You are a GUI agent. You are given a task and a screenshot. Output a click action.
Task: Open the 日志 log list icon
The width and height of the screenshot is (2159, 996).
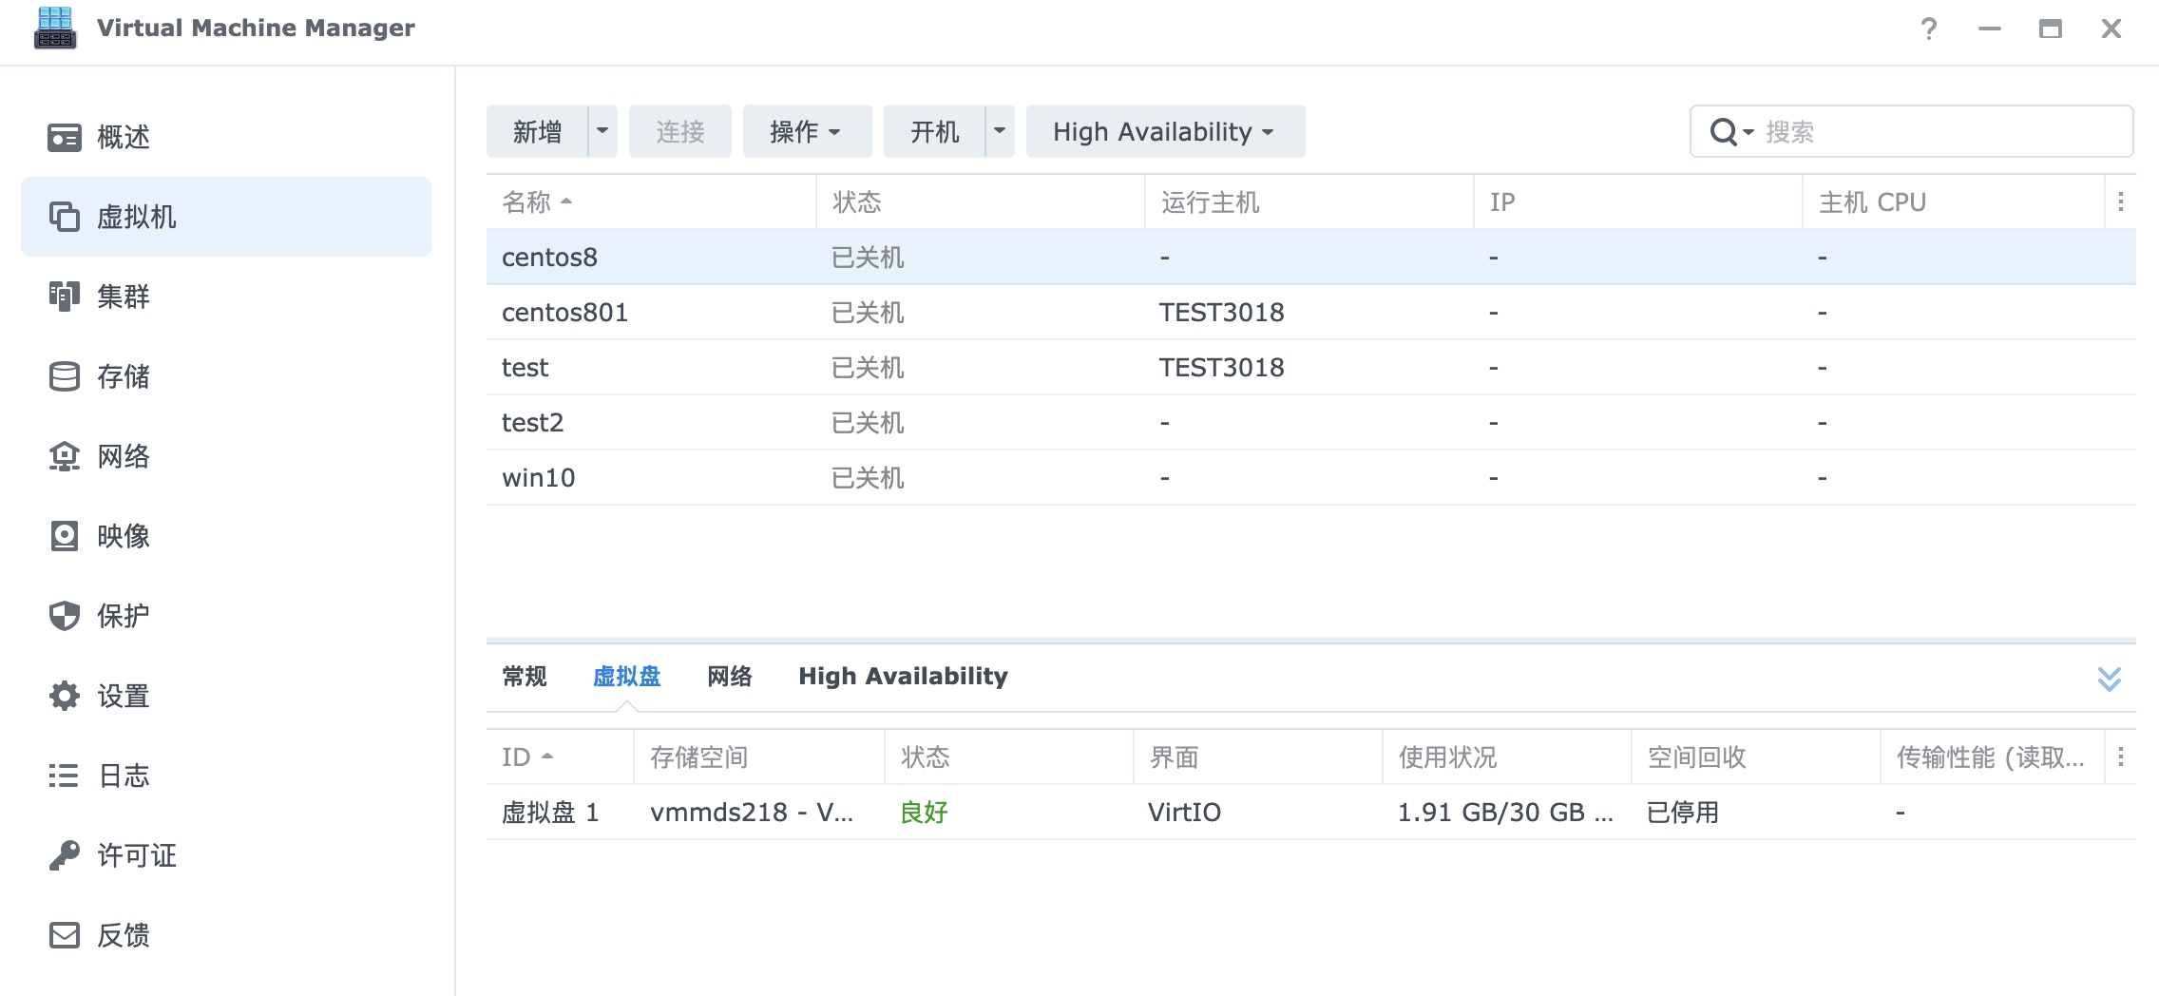(64, 776)
